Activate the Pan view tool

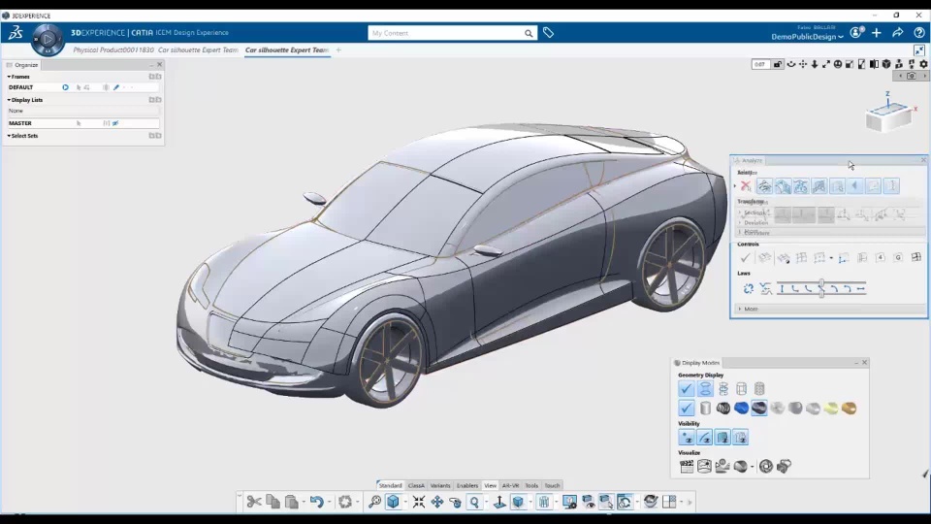coord(436,502)
